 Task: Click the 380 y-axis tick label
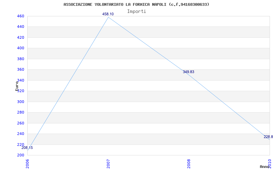[x=20, y=59]
